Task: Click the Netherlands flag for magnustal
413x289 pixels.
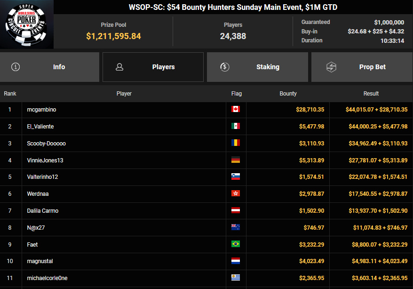Action: [x=236, y=261]
